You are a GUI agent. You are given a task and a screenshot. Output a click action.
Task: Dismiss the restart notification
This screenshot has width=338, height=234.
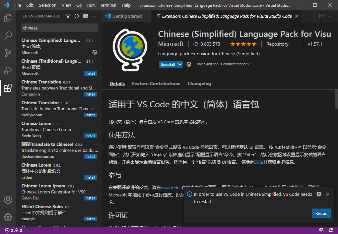(x=328, y=194)
